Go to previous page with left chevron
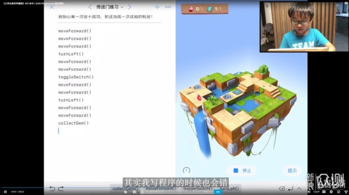 [90, 7]
